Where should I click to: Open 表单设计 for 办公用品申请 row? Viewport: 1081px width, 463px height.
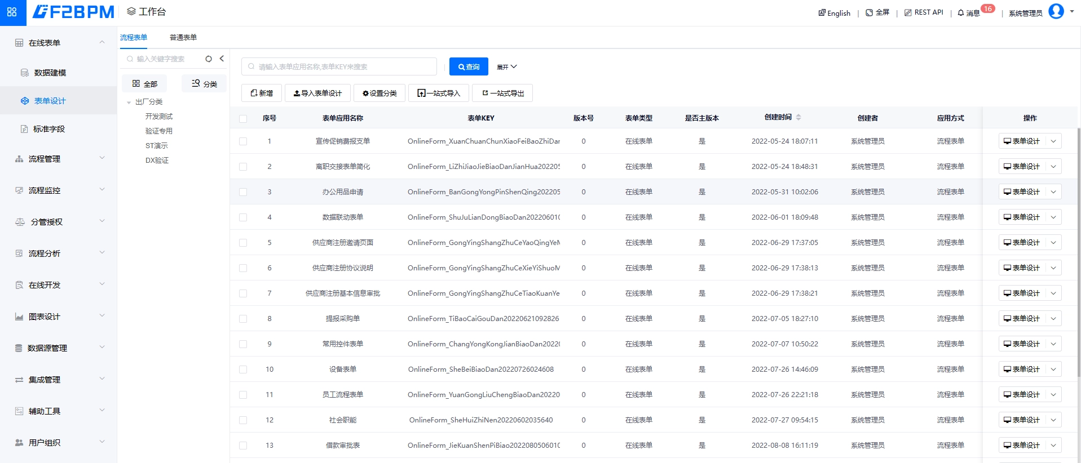(1022, 192)
